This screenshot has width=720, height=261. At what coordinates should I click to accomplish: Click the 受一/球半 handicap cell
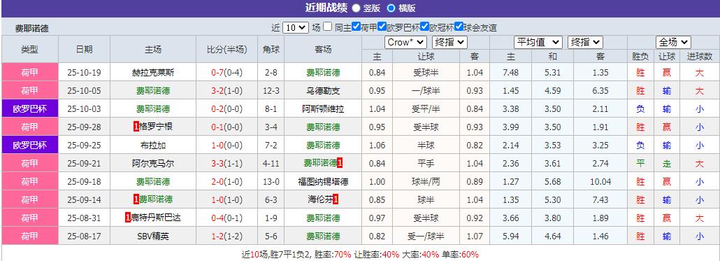tap(426, 237)
